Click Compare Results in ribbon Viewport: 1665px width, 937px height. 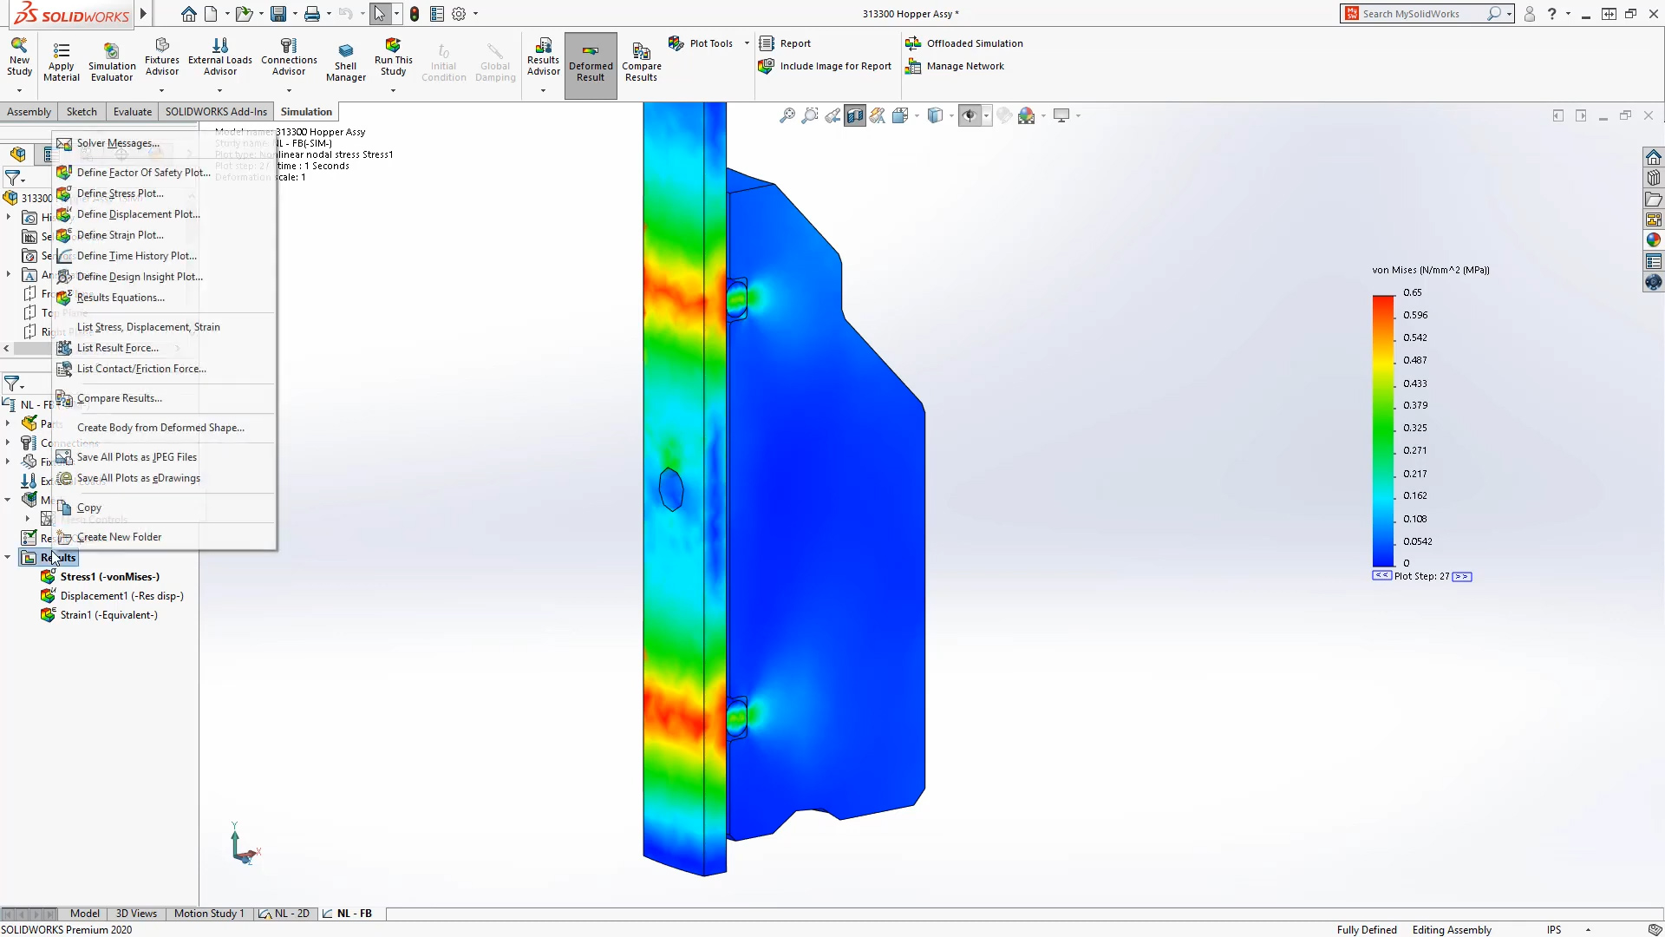click(x=642, y=62)
